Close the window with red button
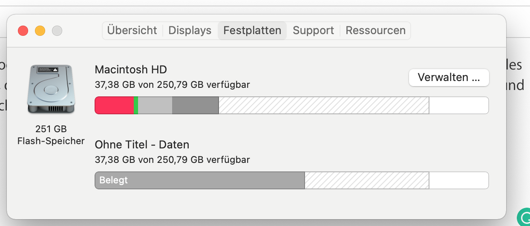530x226 pixels. (23, 31)
